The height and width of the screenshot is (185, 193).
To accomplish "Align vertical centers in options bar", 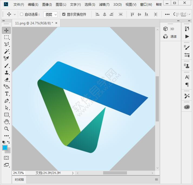I will (139, 14).
